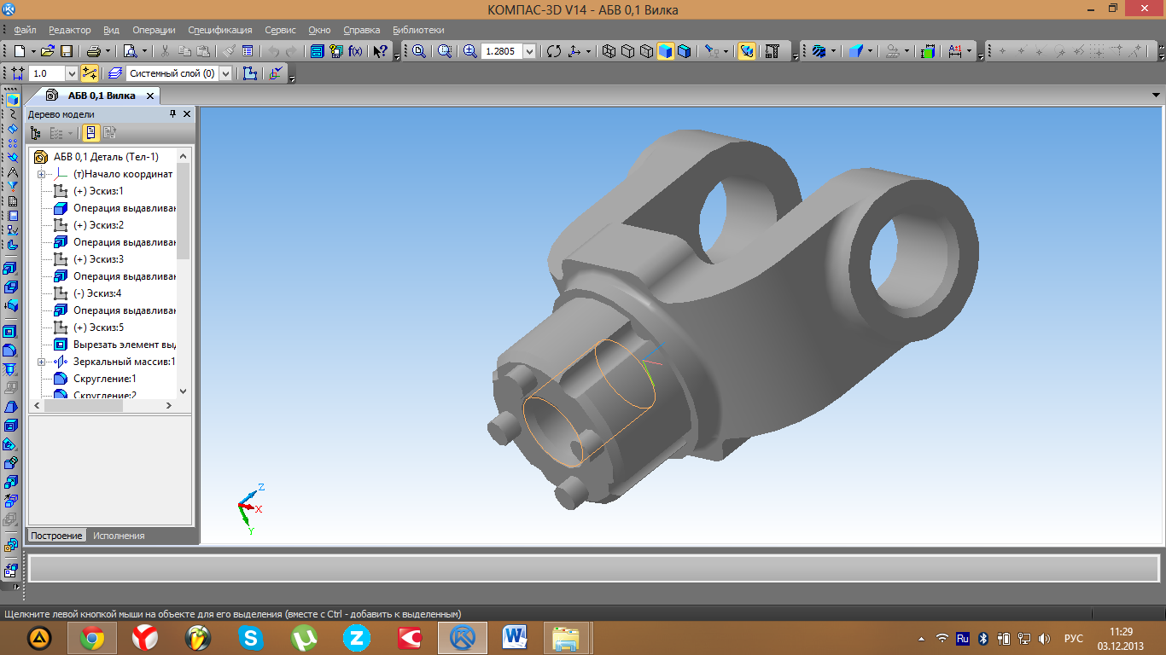Expand the Зеркальный массив:1 node
Viewport: 1166px width, 655px height.
click(x=41, y=362)
